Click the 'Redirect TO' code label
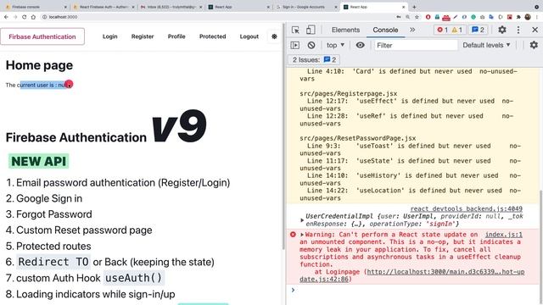Screen dimensions: 543x305 [x=53, y=262]
